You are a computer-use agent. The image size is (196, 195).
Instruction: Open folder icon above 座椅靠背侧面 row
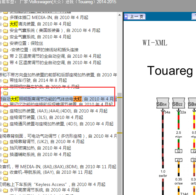point(5,131)
